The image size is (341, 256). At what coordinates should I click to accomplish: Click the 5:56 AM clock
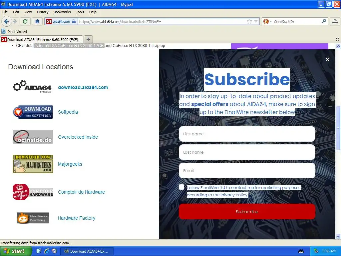coord(329,251)
